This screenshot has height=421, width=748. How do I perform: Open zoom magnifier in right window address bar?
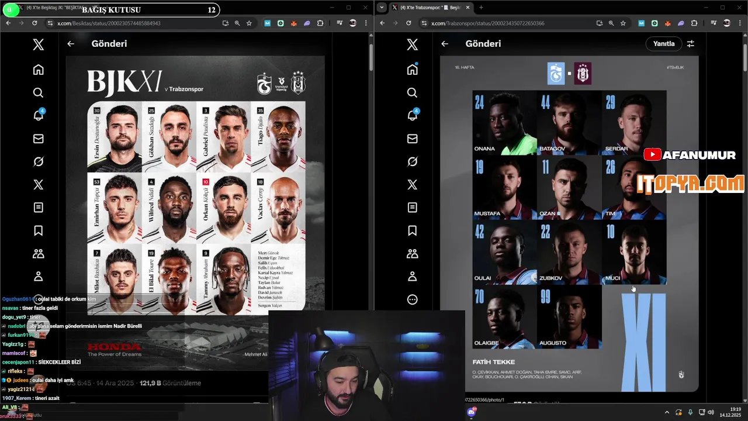(x=611, y=23)
